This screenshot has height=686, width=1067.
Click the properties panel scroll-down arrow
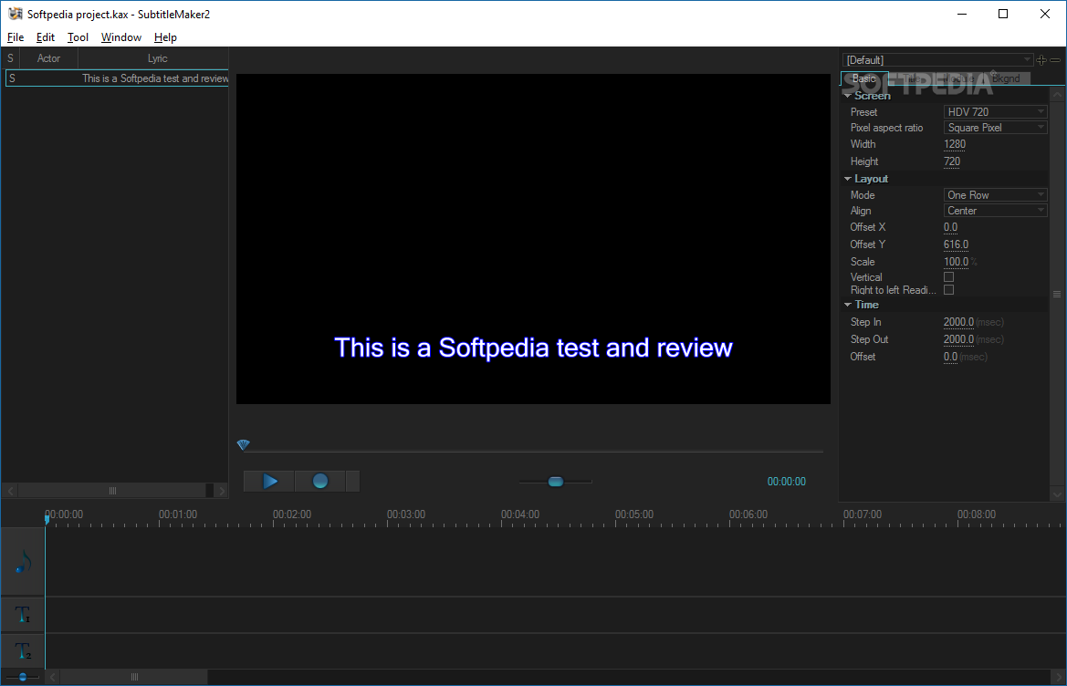pyautogui.click(x=1057, y=494)
